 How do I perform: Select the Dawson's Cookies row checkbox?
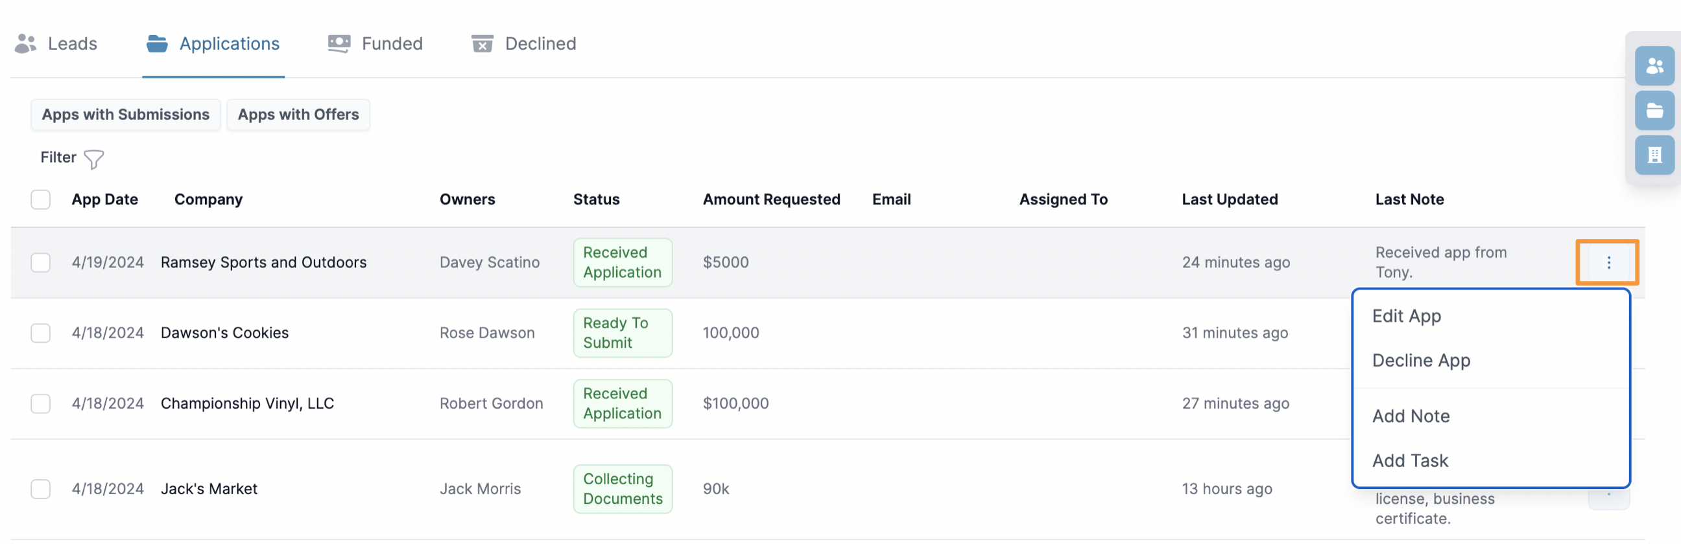tap(40, 333)
